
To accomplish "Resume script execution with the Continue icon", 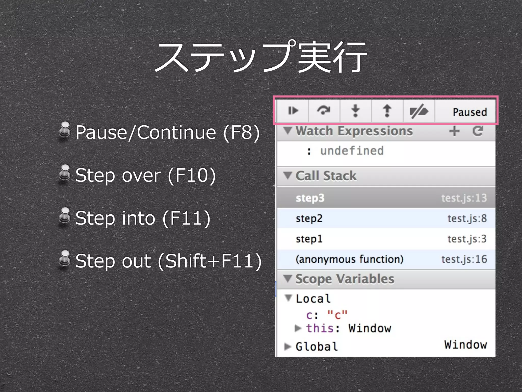I will [293, 111].
